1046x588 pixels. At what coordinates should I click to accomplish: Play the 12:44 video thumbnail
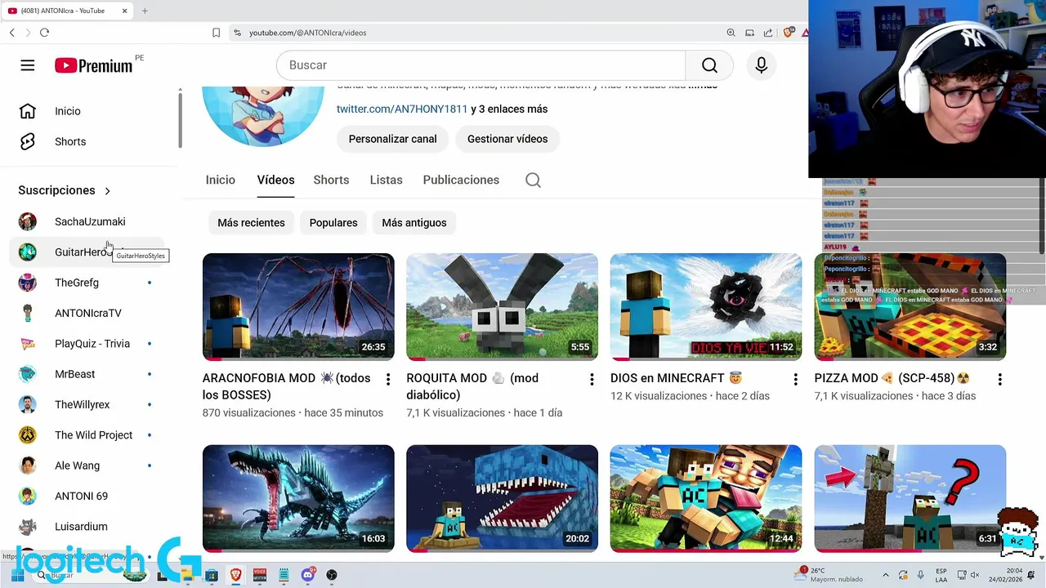point(706,498)
